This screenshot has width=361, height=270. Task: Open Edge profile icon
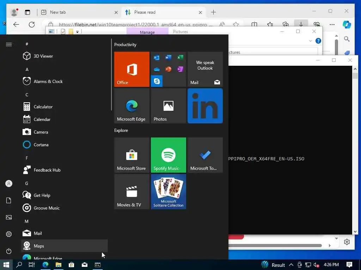(x=14, y=12)
